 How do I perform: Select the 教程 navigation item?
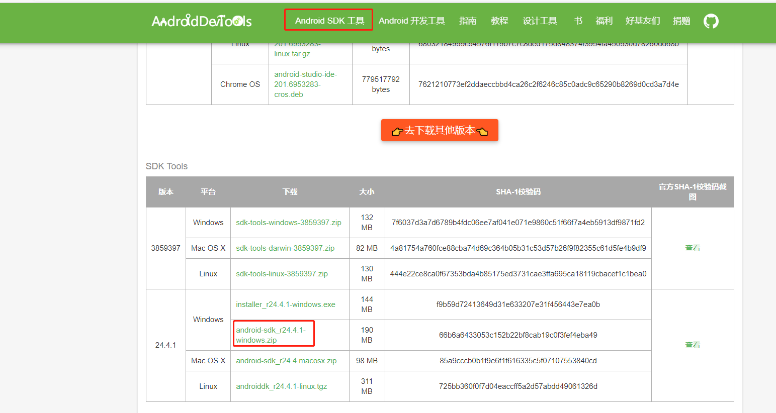point(499,21)
